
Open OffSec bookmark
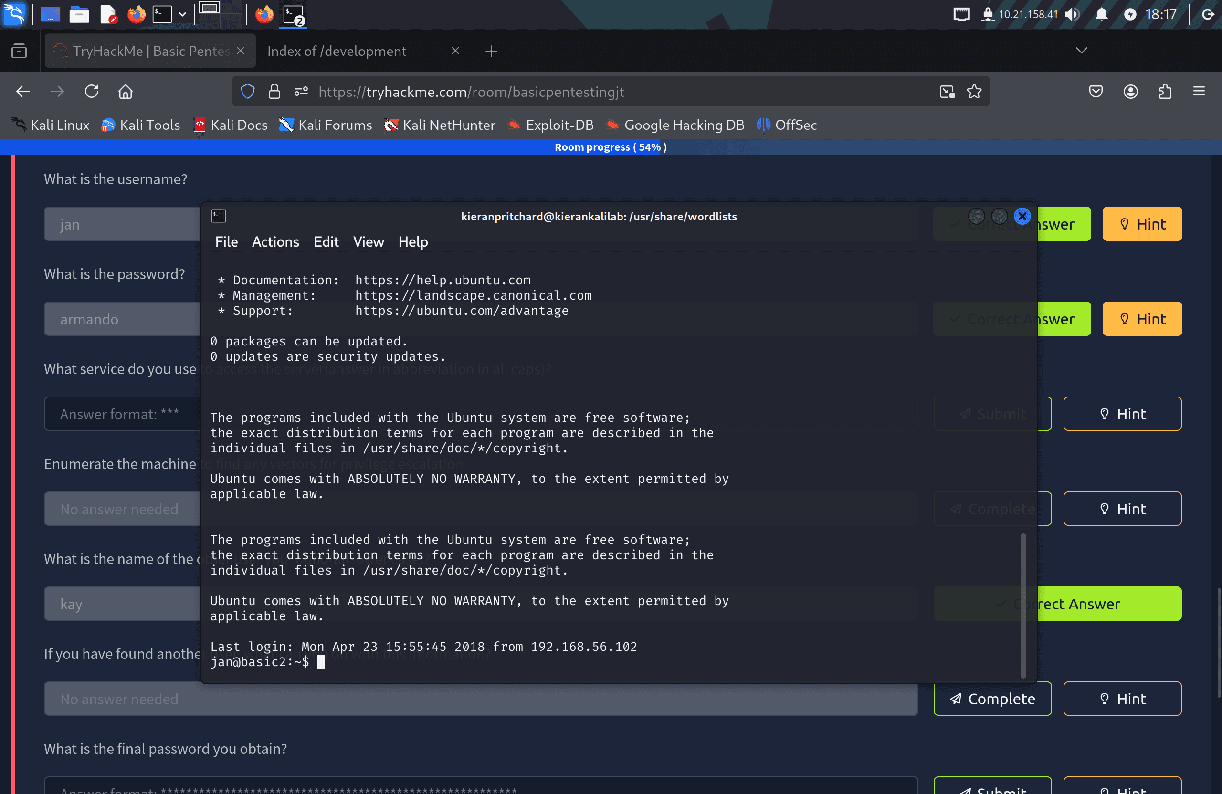787,125
